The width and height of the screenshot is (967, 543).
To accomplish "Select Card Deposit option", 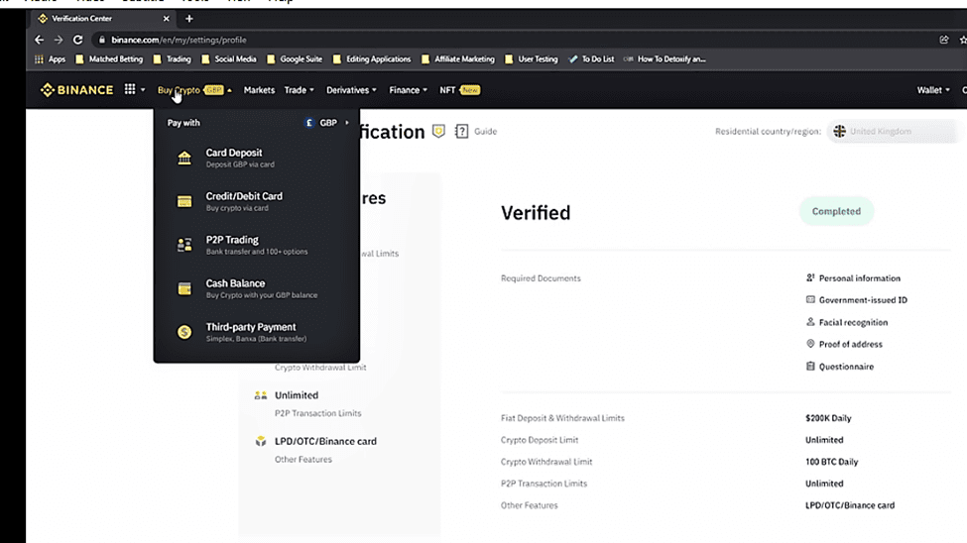I will [257, 158].
